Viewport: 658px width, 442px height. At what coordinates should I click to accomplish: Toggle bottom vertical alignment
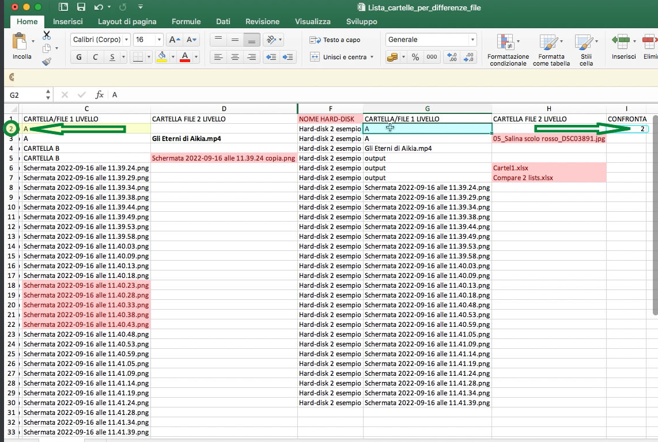(252, 40)
